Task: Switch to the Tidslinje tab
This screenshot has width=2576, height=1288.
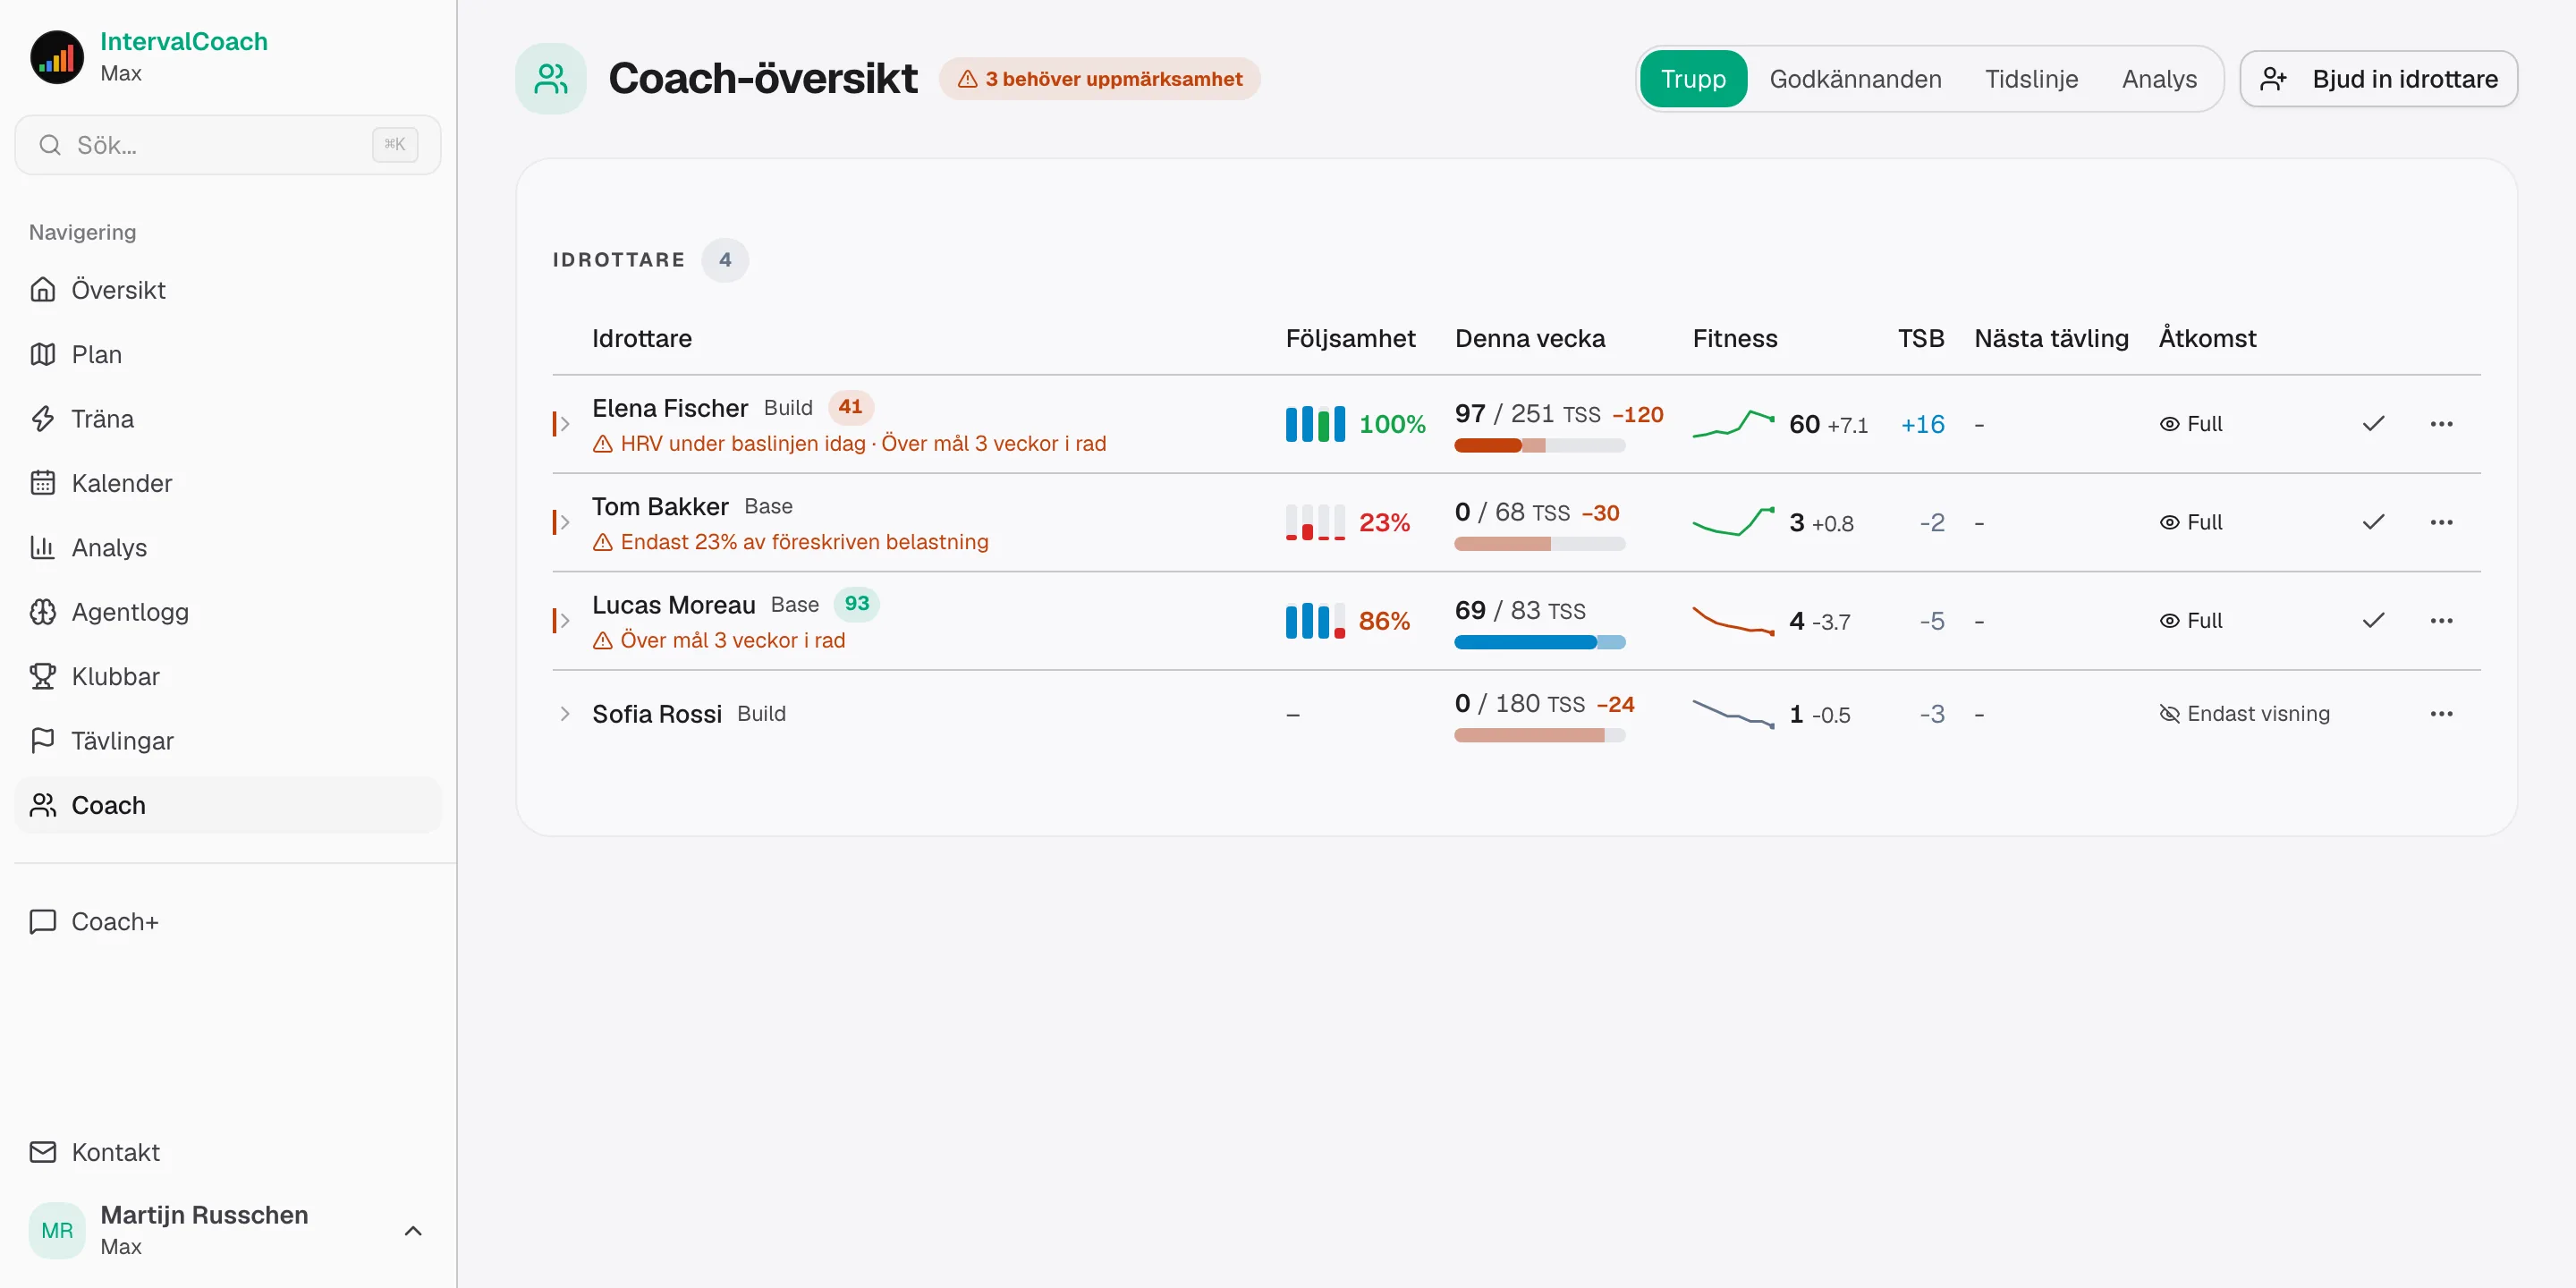Action: [2031, 79]
